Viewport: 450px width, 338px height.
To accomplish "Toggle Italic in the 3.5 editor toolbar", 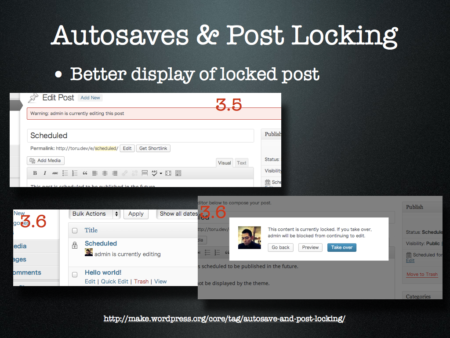I will pos(45,173).
